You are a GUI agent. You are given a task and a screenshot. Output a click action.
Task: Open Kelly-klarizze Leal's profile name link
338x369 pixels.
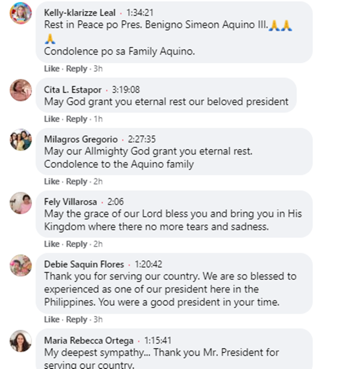pos(80,13)
